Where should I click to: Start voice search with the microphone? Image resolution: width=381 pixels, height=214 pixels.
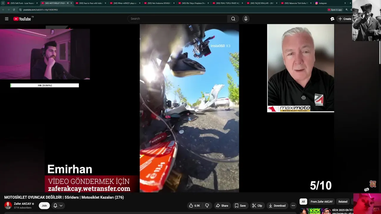(246, 19)
